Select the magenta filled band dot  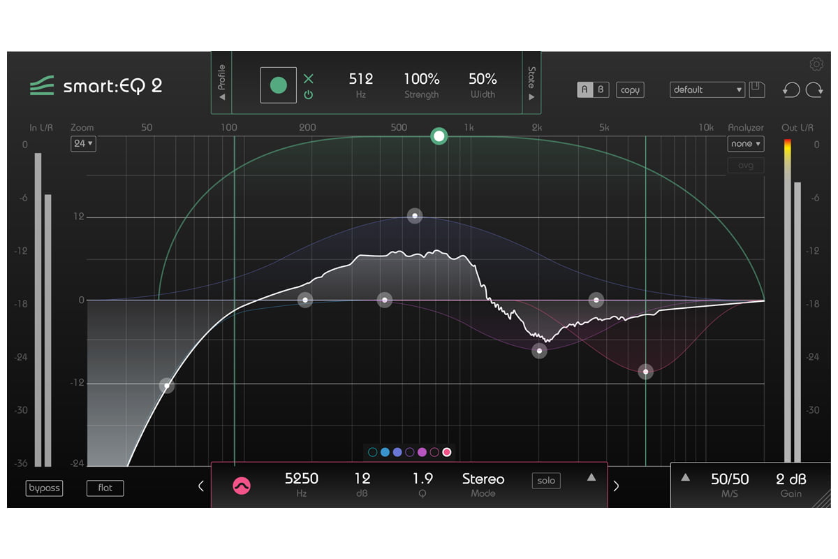point(422,452)
